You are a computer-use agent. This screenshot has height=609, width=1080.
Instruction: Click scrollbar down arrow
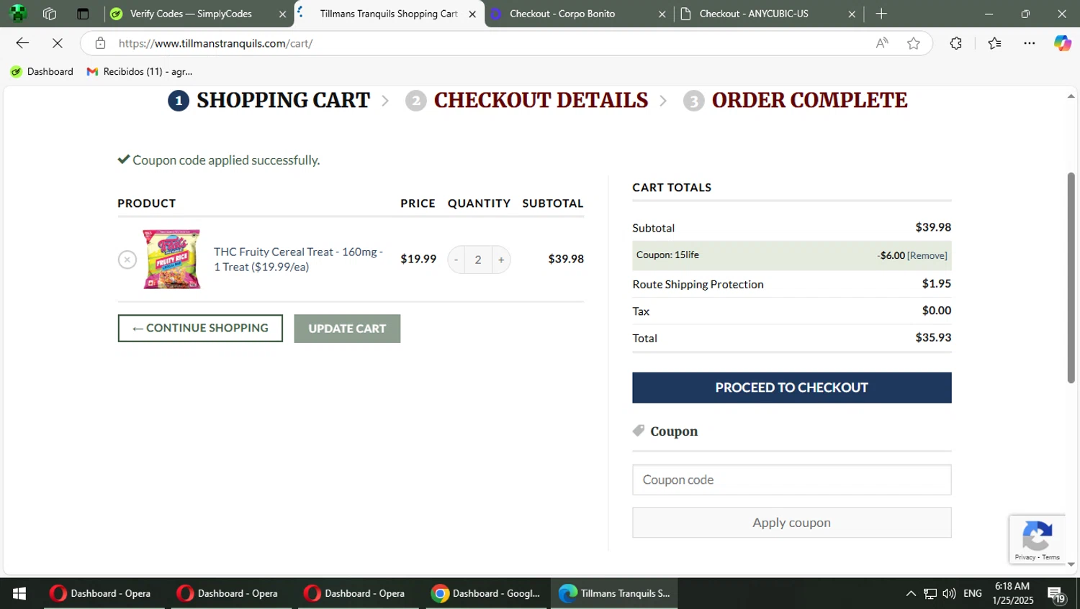1071,564
